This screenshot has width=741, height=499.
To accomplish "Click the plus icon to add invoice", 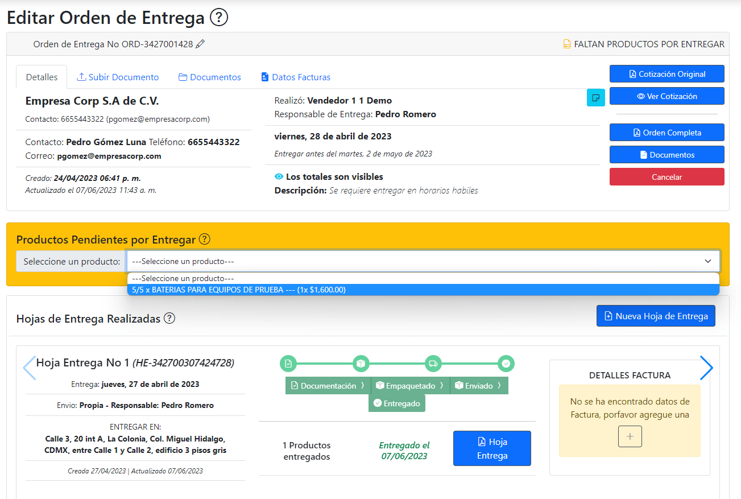I will [x=630, y=436].
